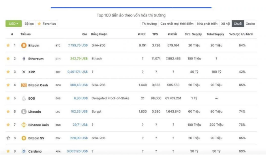Image resolution: width=272 pixels, height=160 pixels.
Task: Click the Bitcoin coin logo icon
Action: pos(24,45)
